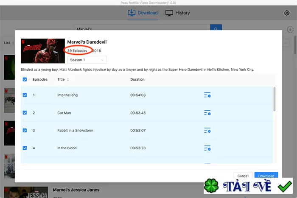The image size is (297, 198).
Task: Open the List view dropdown
Action: [x=9, y=43]
